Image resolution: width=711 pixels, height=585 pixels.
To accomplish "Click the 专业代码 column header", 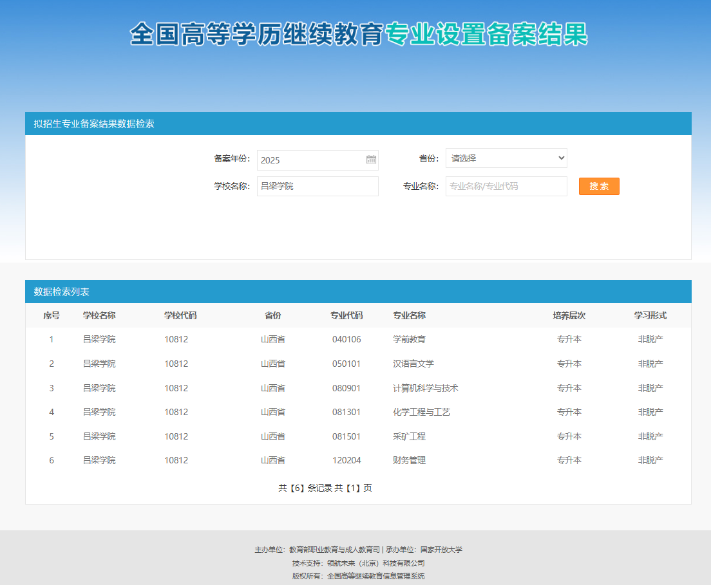I will (346, 315).
